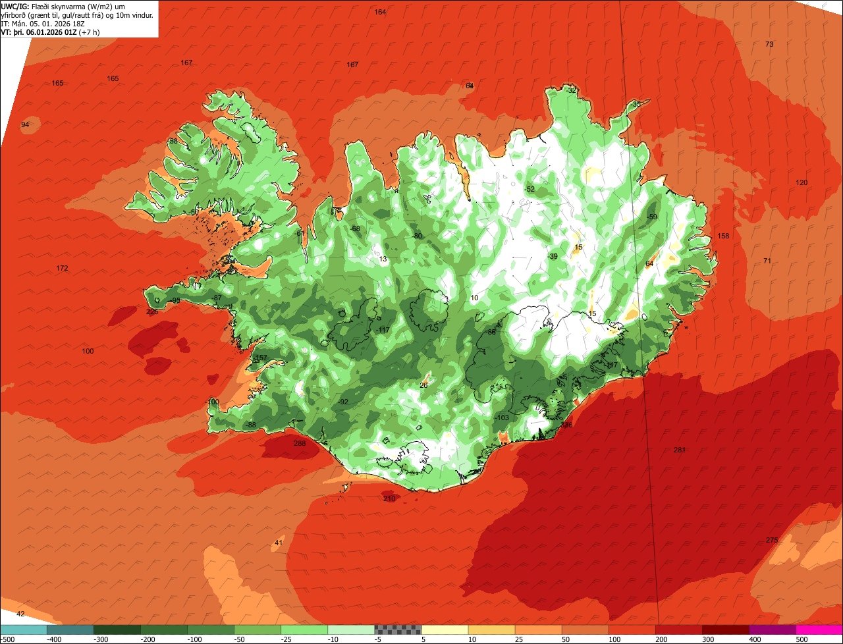
Task: Click the 35 value on the map
Action: pos(636,104)
